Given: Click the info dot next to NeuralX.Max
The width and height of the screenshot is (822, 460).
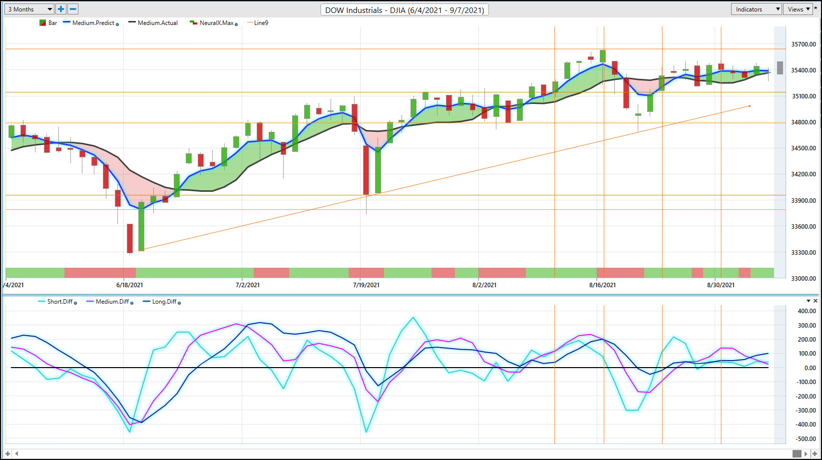Looking at the screenshot, I should 236,24.
